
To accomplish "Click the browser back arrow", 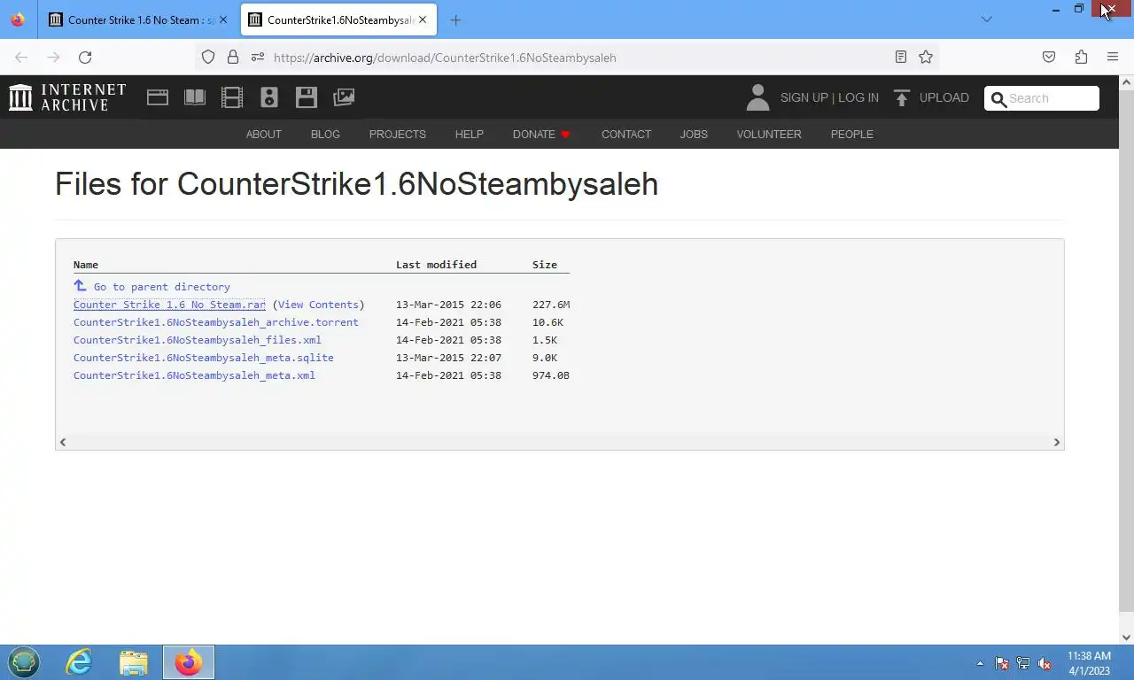I will click(x=21, y=58).
